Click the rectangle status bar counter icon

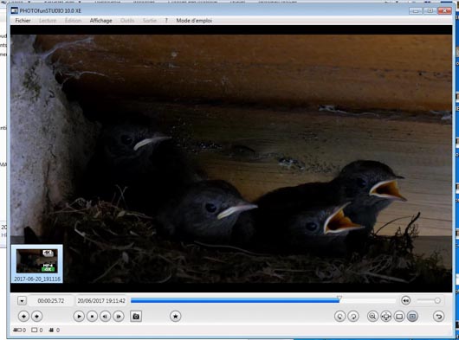35,330
